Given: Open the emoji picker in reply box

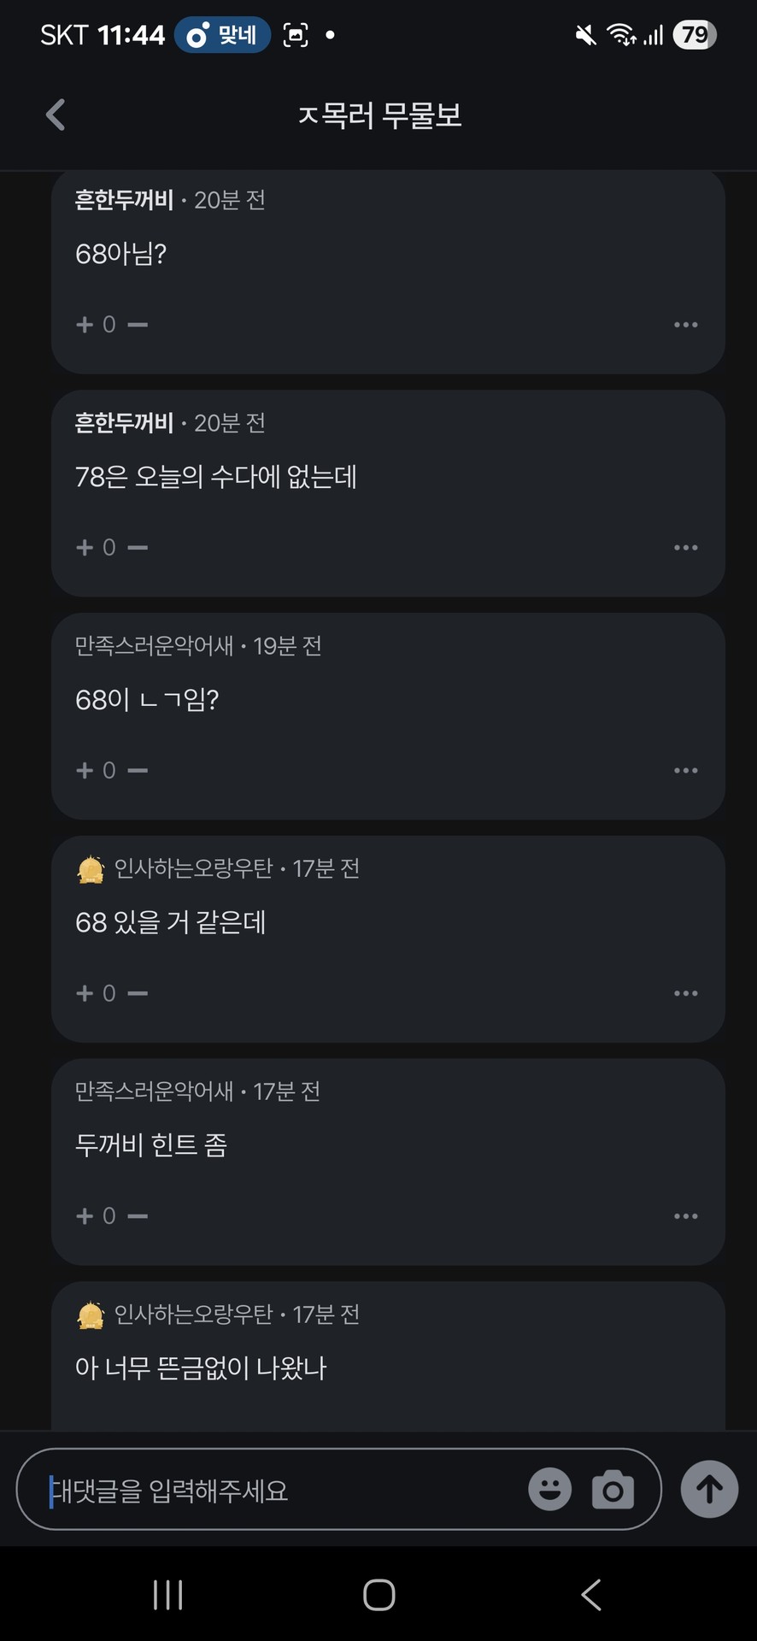Looking at the screenshot, I should point(549,1490).
